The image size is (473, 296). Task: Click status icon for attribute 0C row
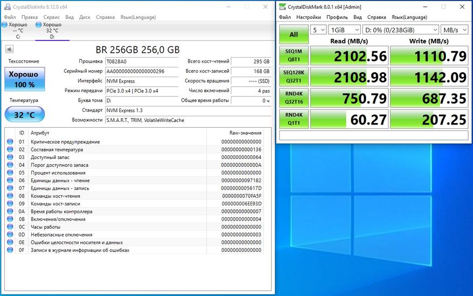coord(10,227)
